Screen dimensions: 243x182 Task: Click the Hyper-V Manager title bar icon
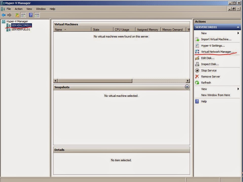[3, 3]
